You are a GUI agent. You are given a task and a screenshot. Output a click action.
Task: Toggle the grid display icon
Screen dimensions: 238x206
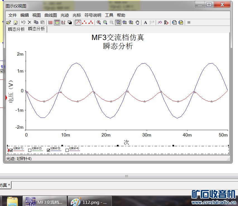pyautogui.click(x=51, y=23)
